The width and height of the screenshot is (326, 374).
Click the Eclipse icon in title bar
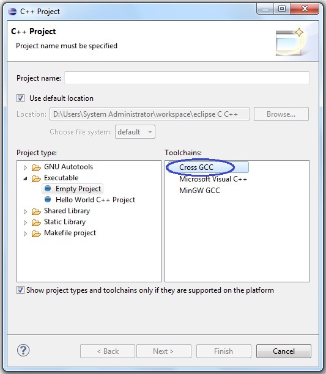tap(12, 11)
